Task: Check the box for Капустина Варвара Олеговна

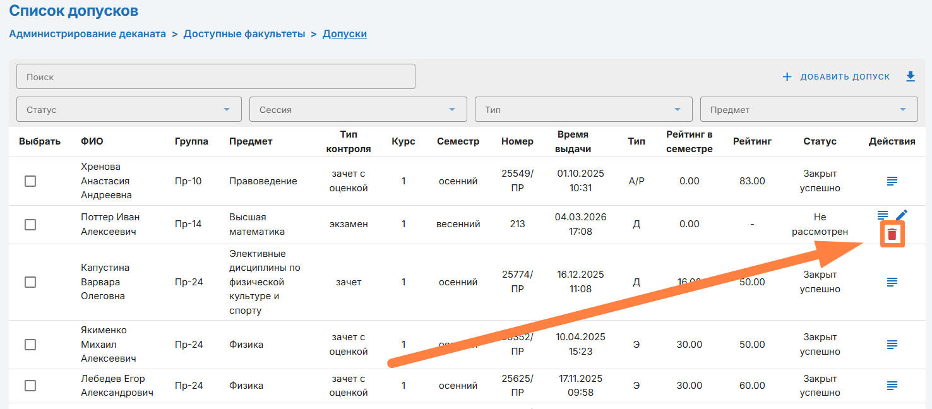Action: pos(30,282)
